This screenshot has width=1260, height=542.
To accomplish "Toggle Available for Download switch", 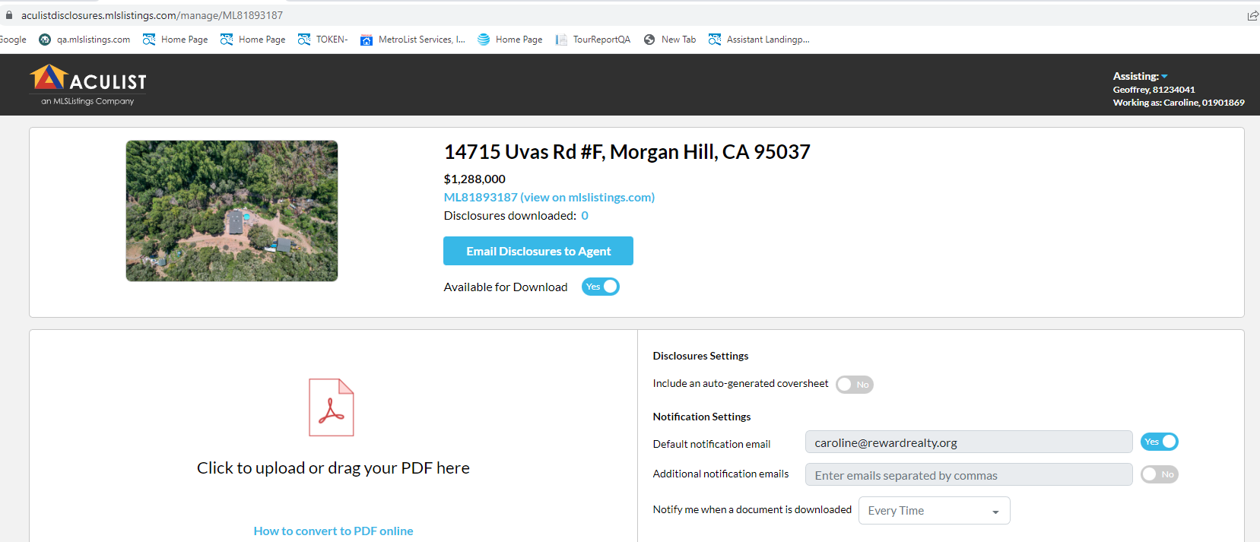I will coord(601,287).
